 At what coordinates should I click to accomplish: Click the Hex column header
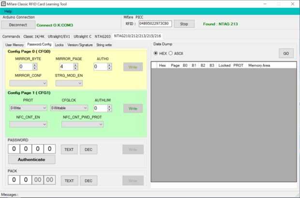(x=162, y=65)
